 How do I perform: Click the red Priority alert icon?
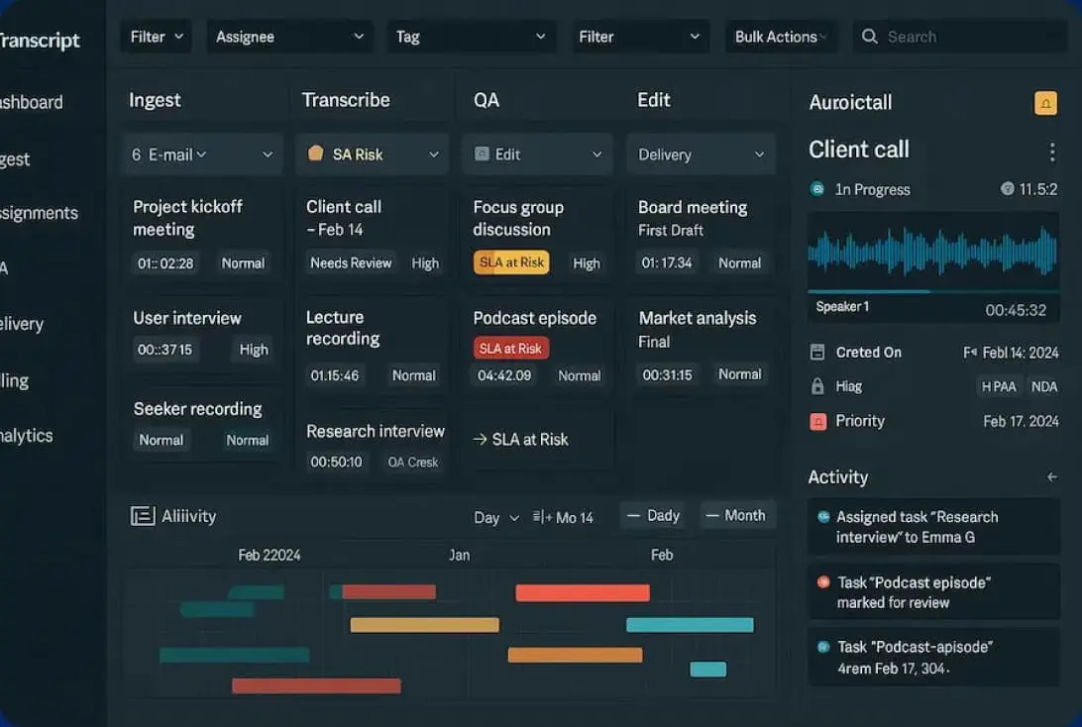[x=818, y=421]
